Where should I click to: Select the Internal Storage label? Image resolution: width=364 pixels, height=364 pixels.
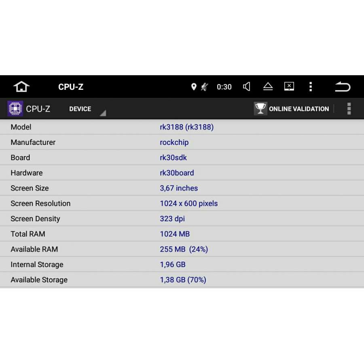tap(37, 265)
